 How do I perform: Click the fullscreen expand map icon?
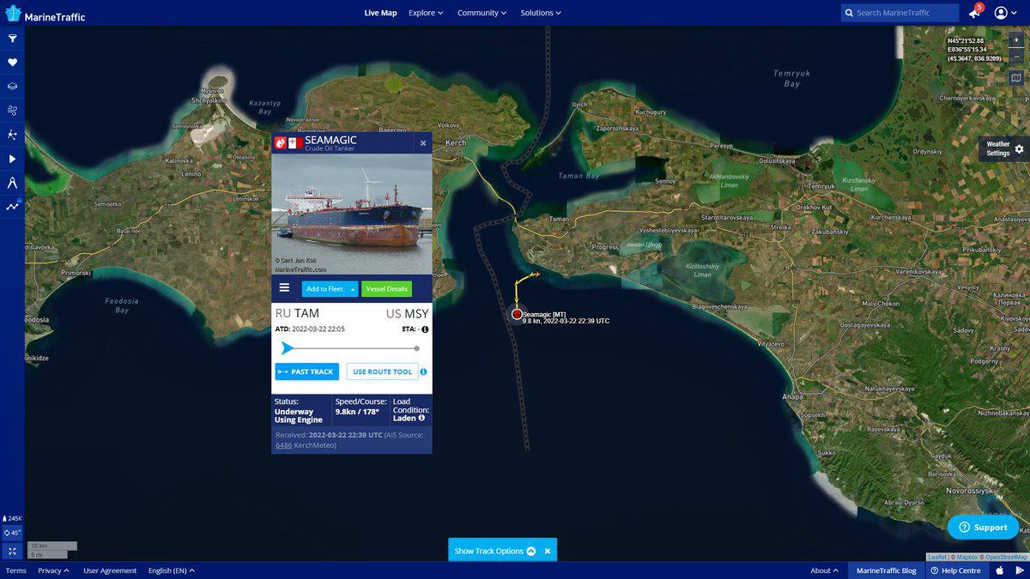12,551
